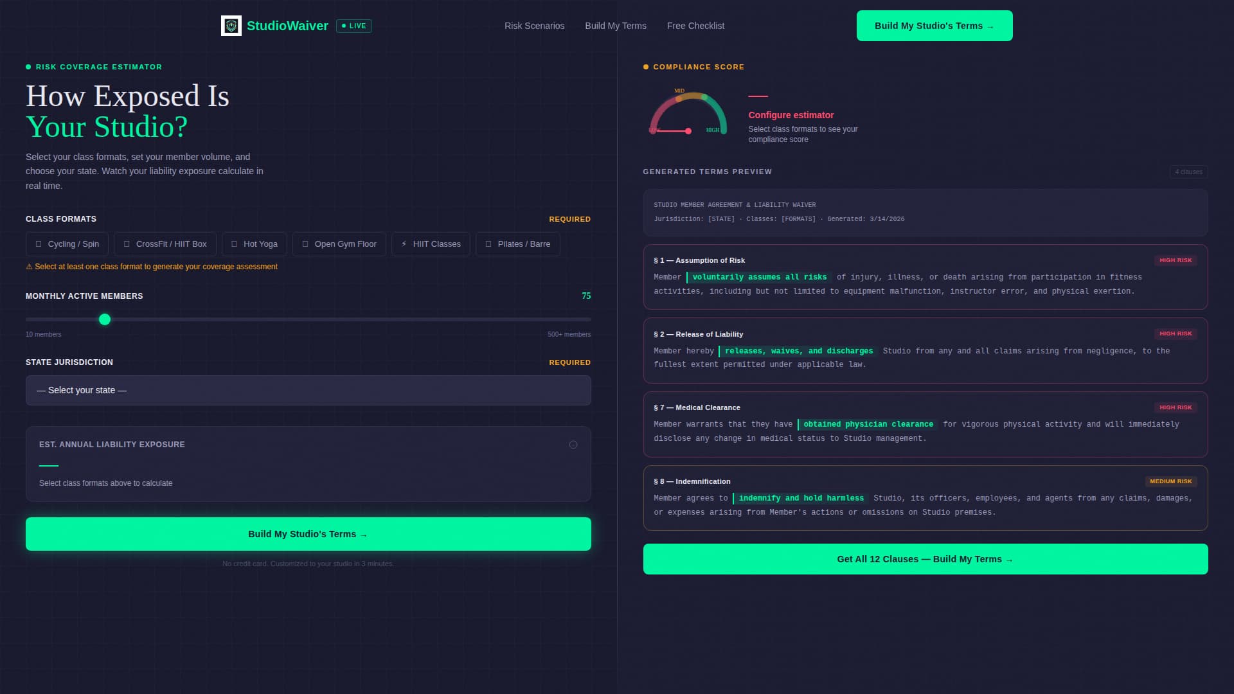Click HIGH RISK badge on Medical Clearance
Image resolution: width=1234 pixels, height=694 pixels.
pos(1176,407)
